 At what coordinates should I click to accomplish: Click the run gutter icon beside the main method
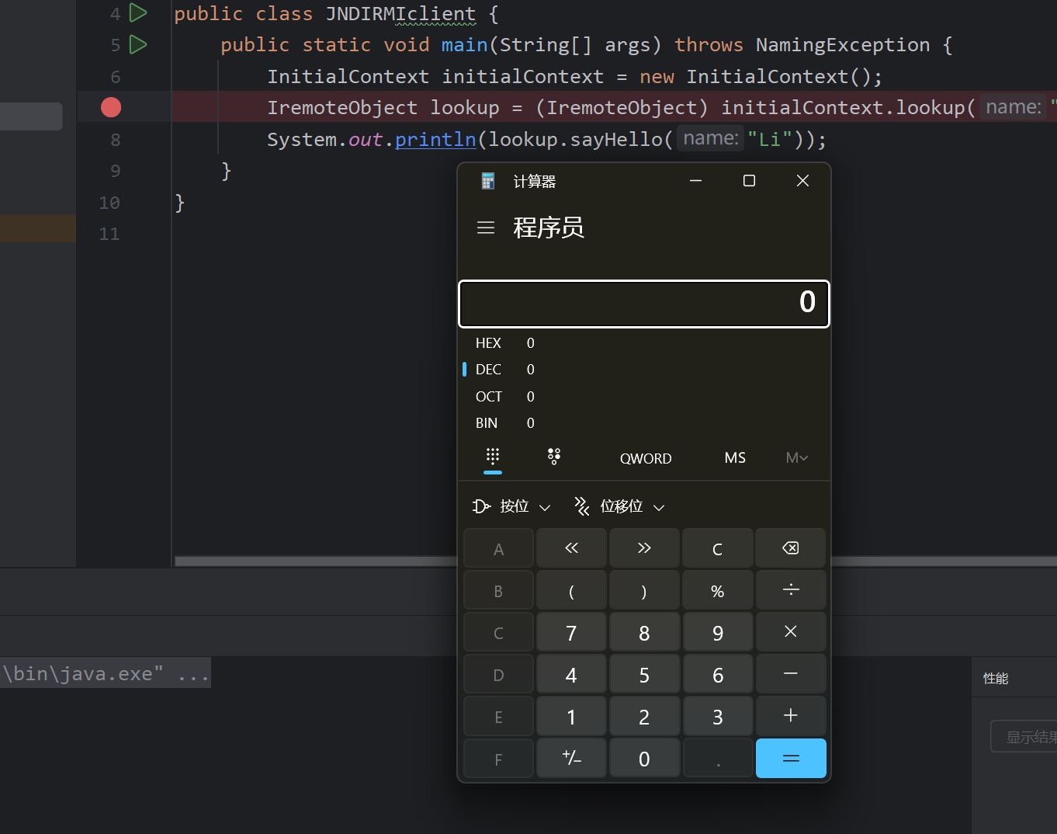point(138,45)
